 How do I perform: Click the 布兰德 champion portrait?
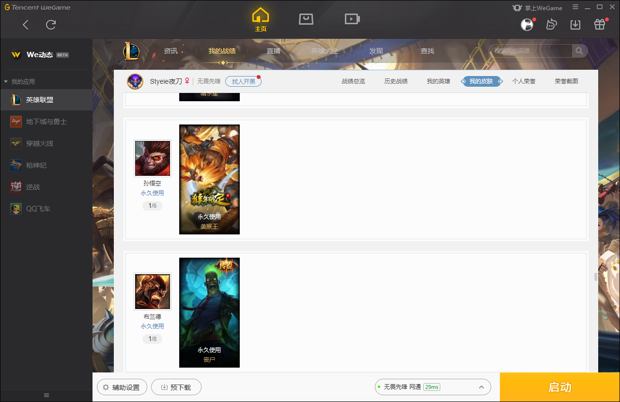(153, 292)
